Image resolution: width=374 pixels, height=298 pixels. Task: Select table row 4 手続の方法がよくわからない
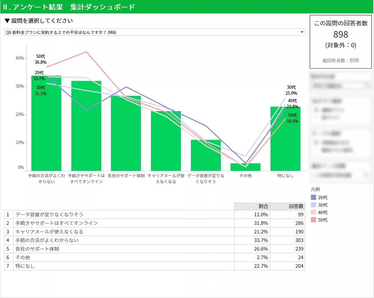coord(123,240)
